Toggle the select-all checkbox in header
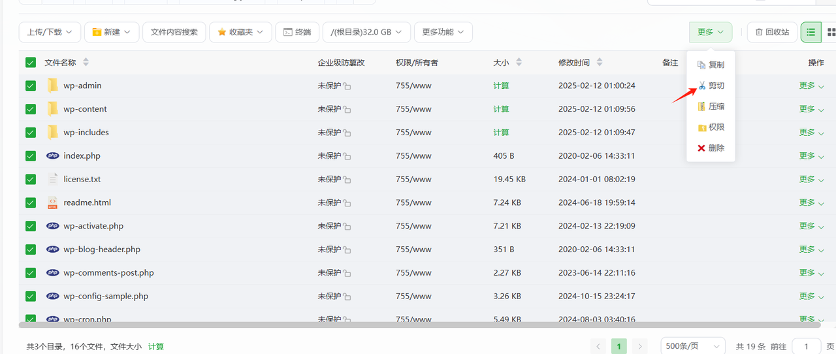This screenshot has width=836, height=354. coord(31,63)
